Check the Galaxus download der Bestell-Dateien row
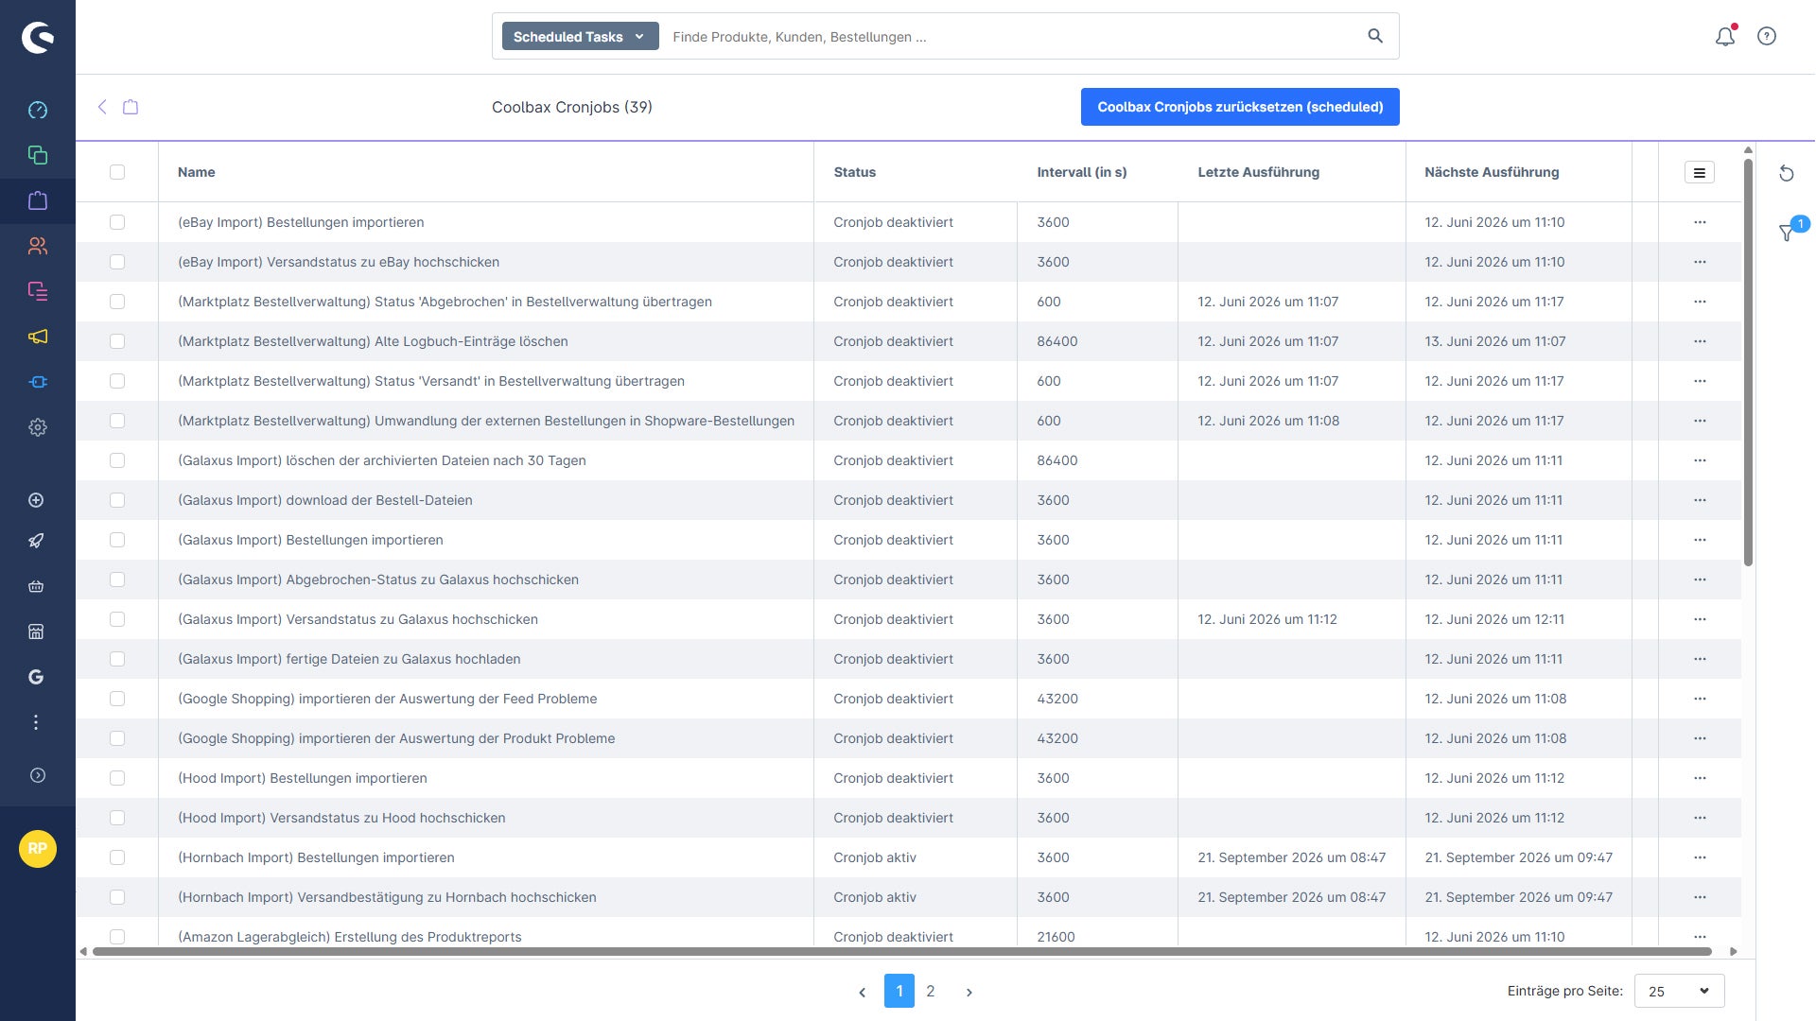Image resolution: width=1816 pixels, height=1021 pixels. (117, 500)
